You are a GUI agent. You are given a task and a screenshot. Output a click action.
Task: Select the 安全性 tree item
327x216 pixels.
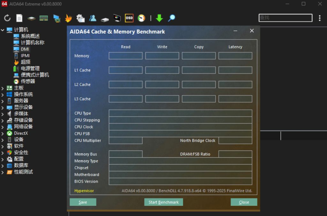(x=21, y=152)
